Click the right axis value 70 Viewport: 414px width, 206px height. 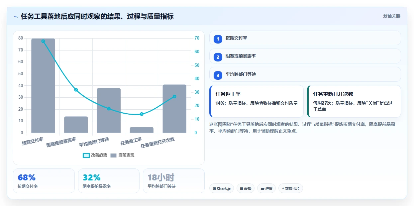(197, 38)
